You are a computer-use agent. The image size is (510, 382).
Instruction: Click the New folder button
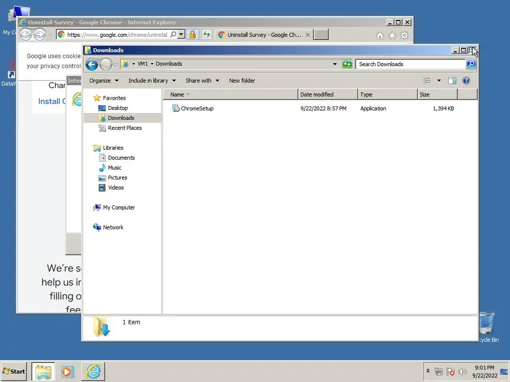[x=242, y=81]
